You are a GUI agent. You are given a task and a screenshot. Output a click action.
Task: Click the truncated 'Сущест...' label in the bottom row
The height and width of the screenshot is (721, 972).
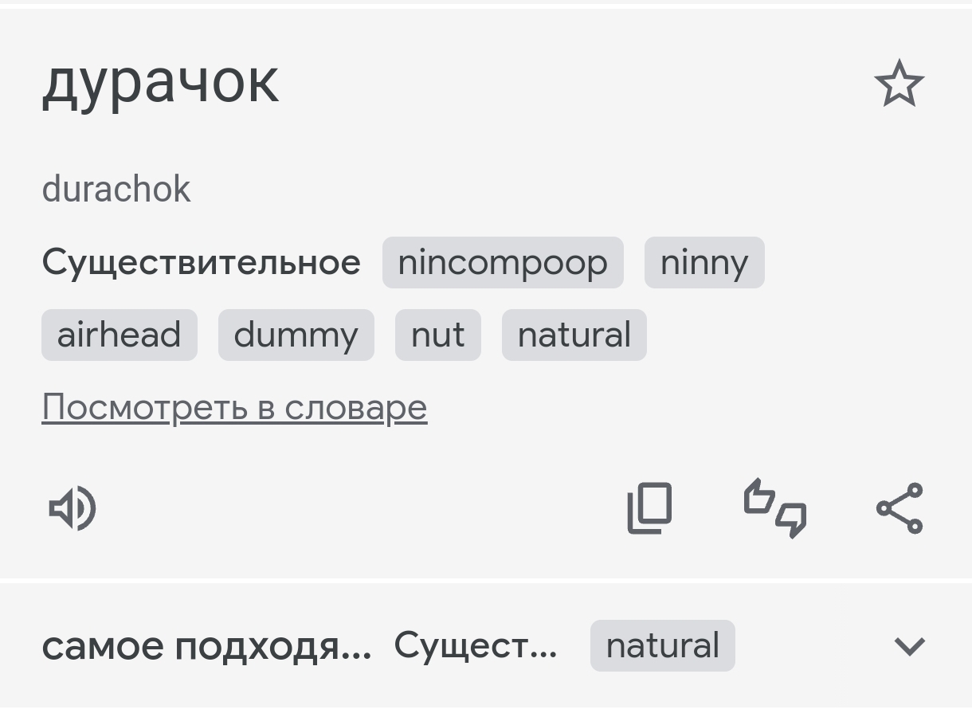476,645
